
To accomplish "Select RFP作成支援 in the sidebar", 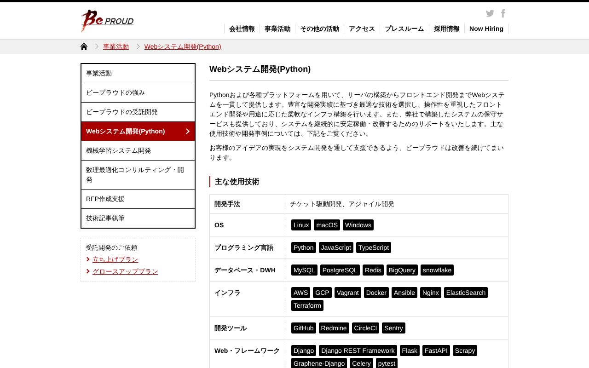I will tap(138, 199).
